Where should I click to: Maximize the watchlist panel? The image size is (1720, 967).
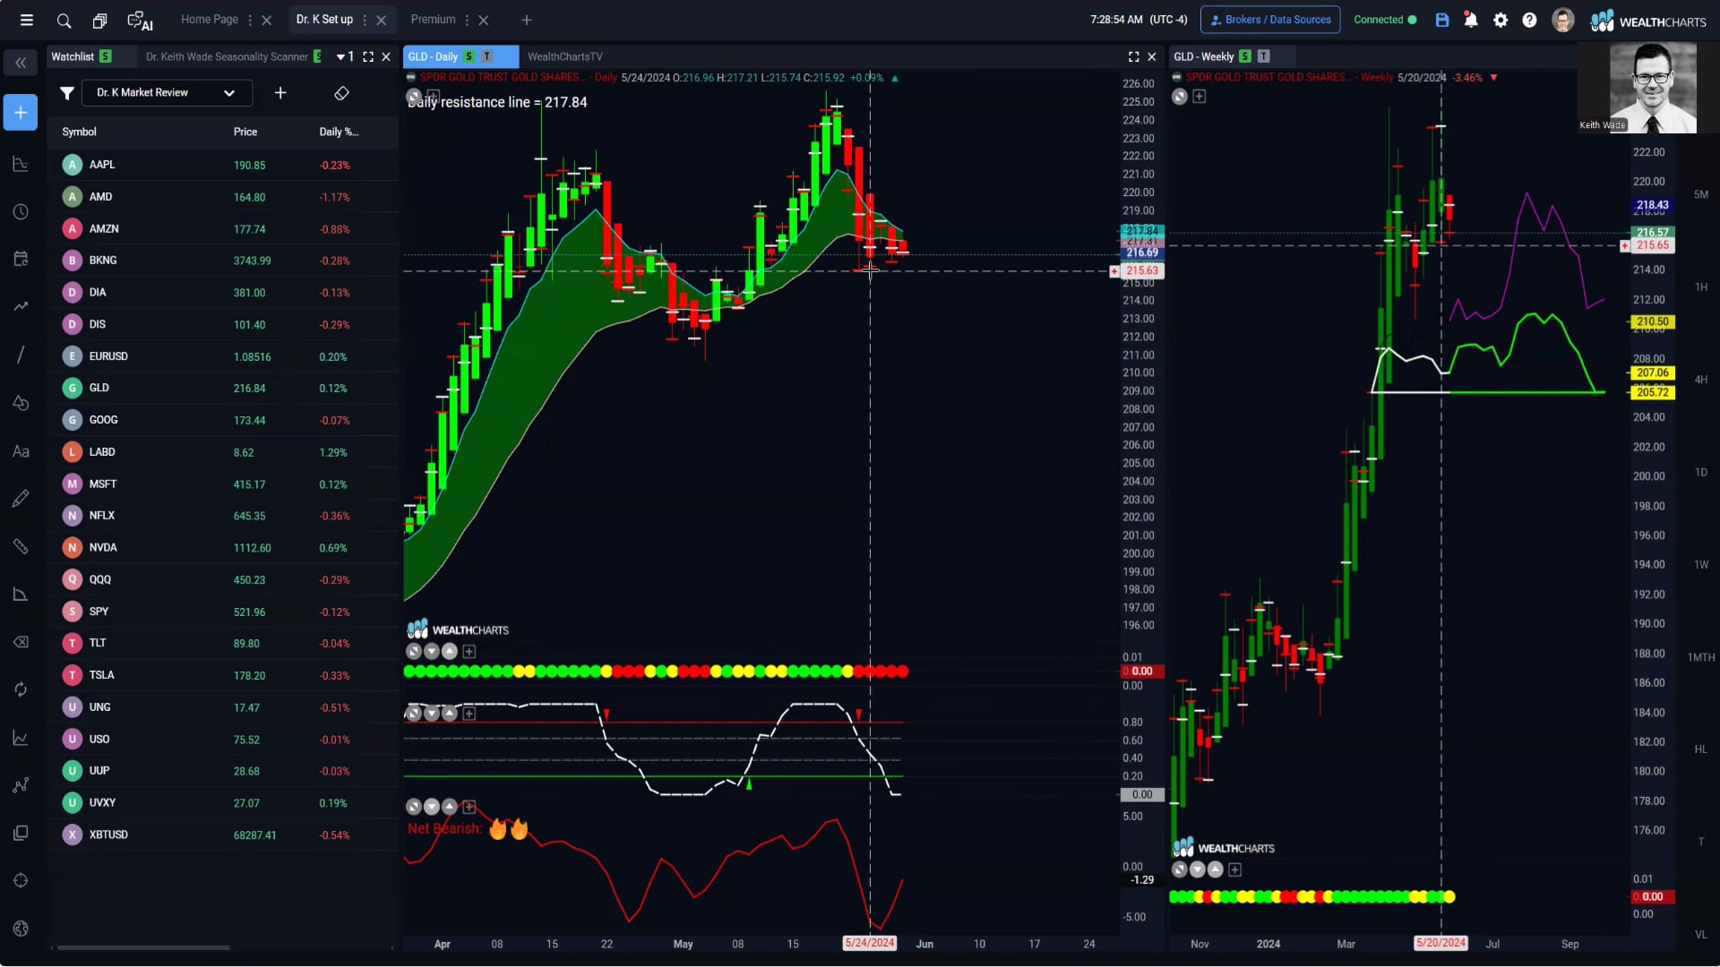tap(368, 56)
